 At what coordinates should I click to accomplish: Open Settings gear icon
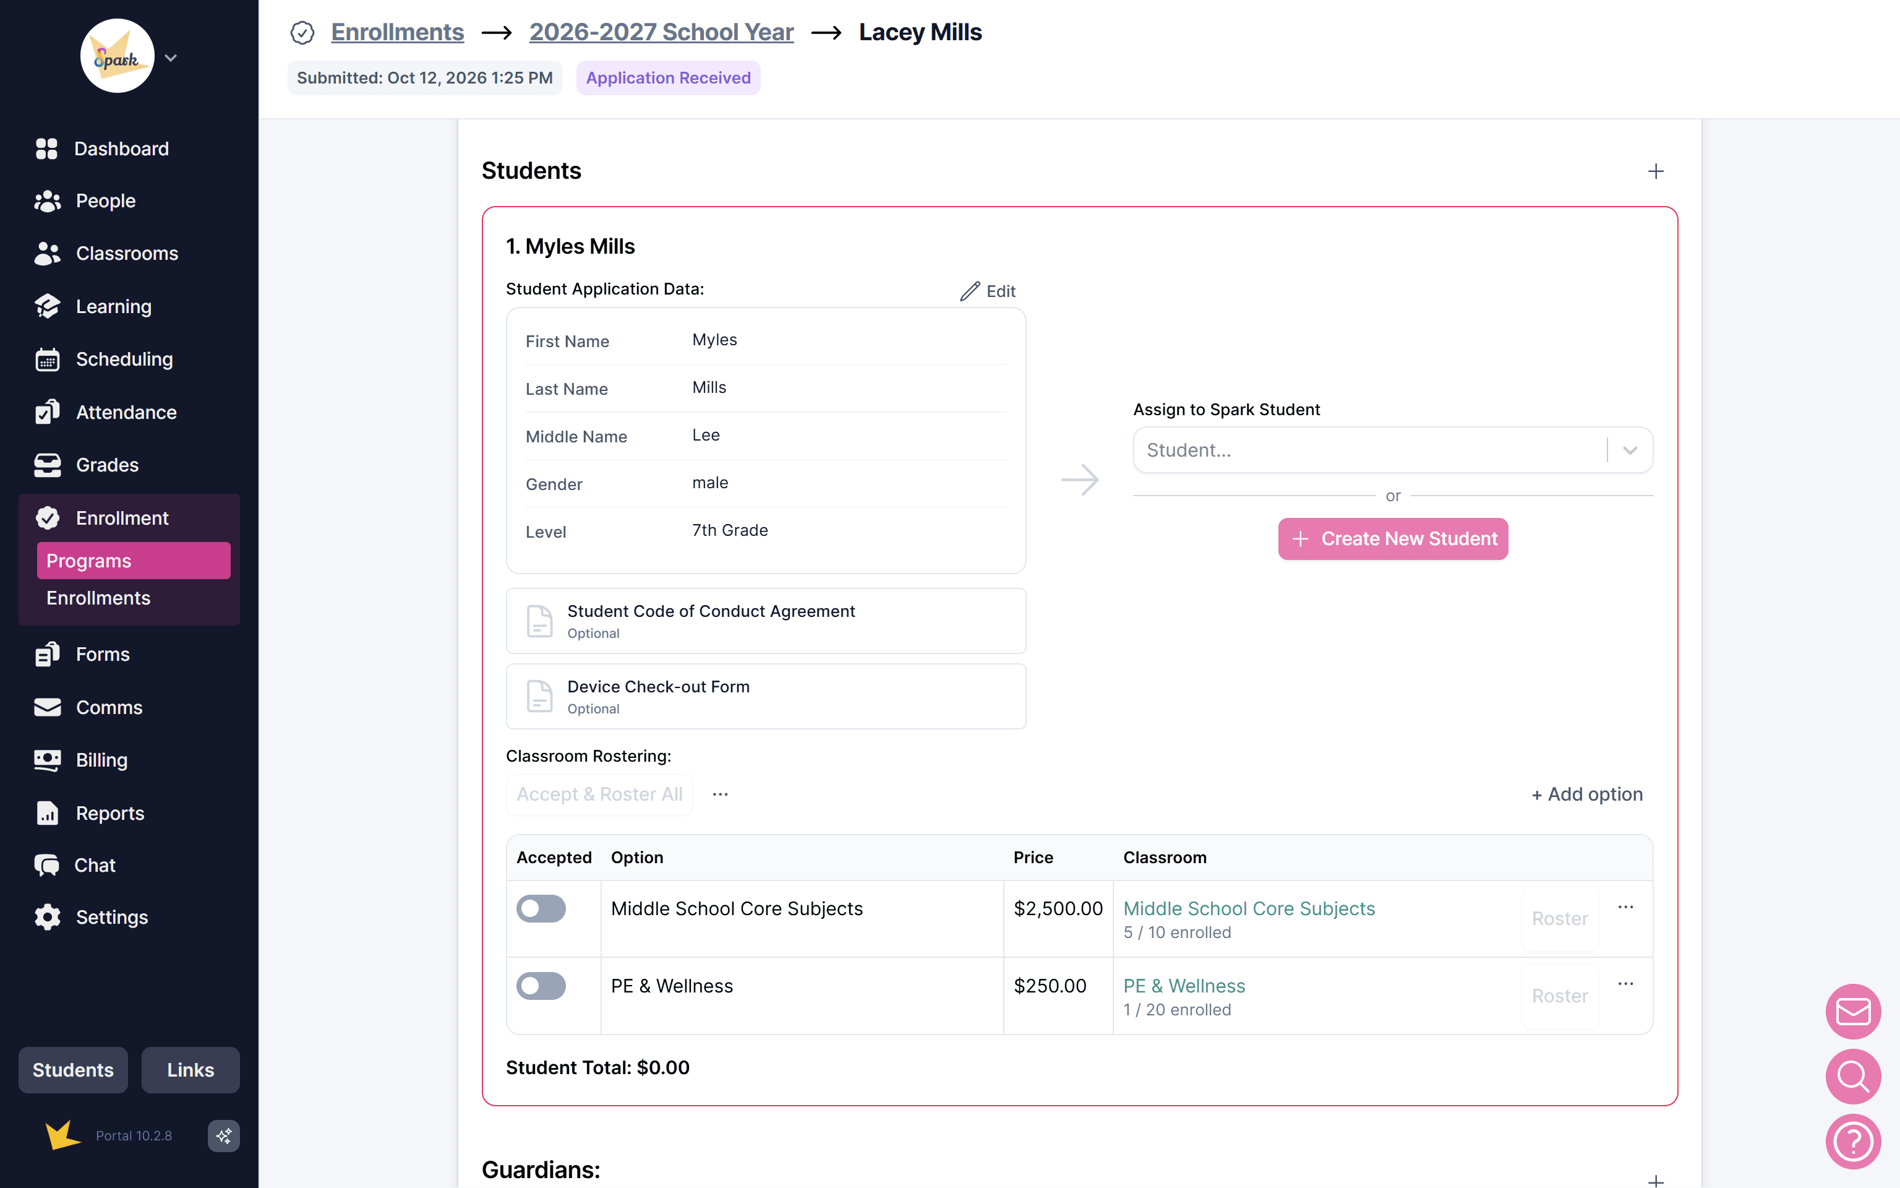tap(47, 917)
